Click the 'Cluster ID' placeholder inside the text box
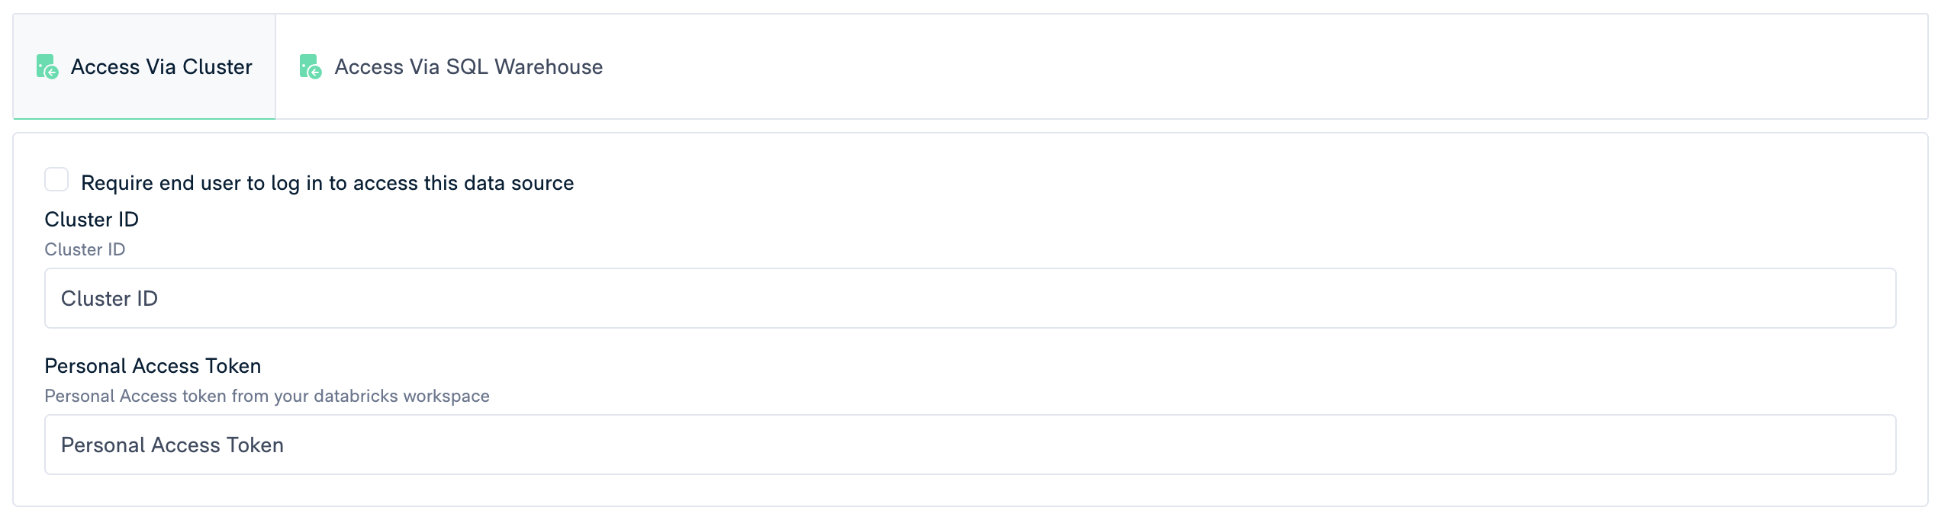1938x517 pixels. [109, 299]
